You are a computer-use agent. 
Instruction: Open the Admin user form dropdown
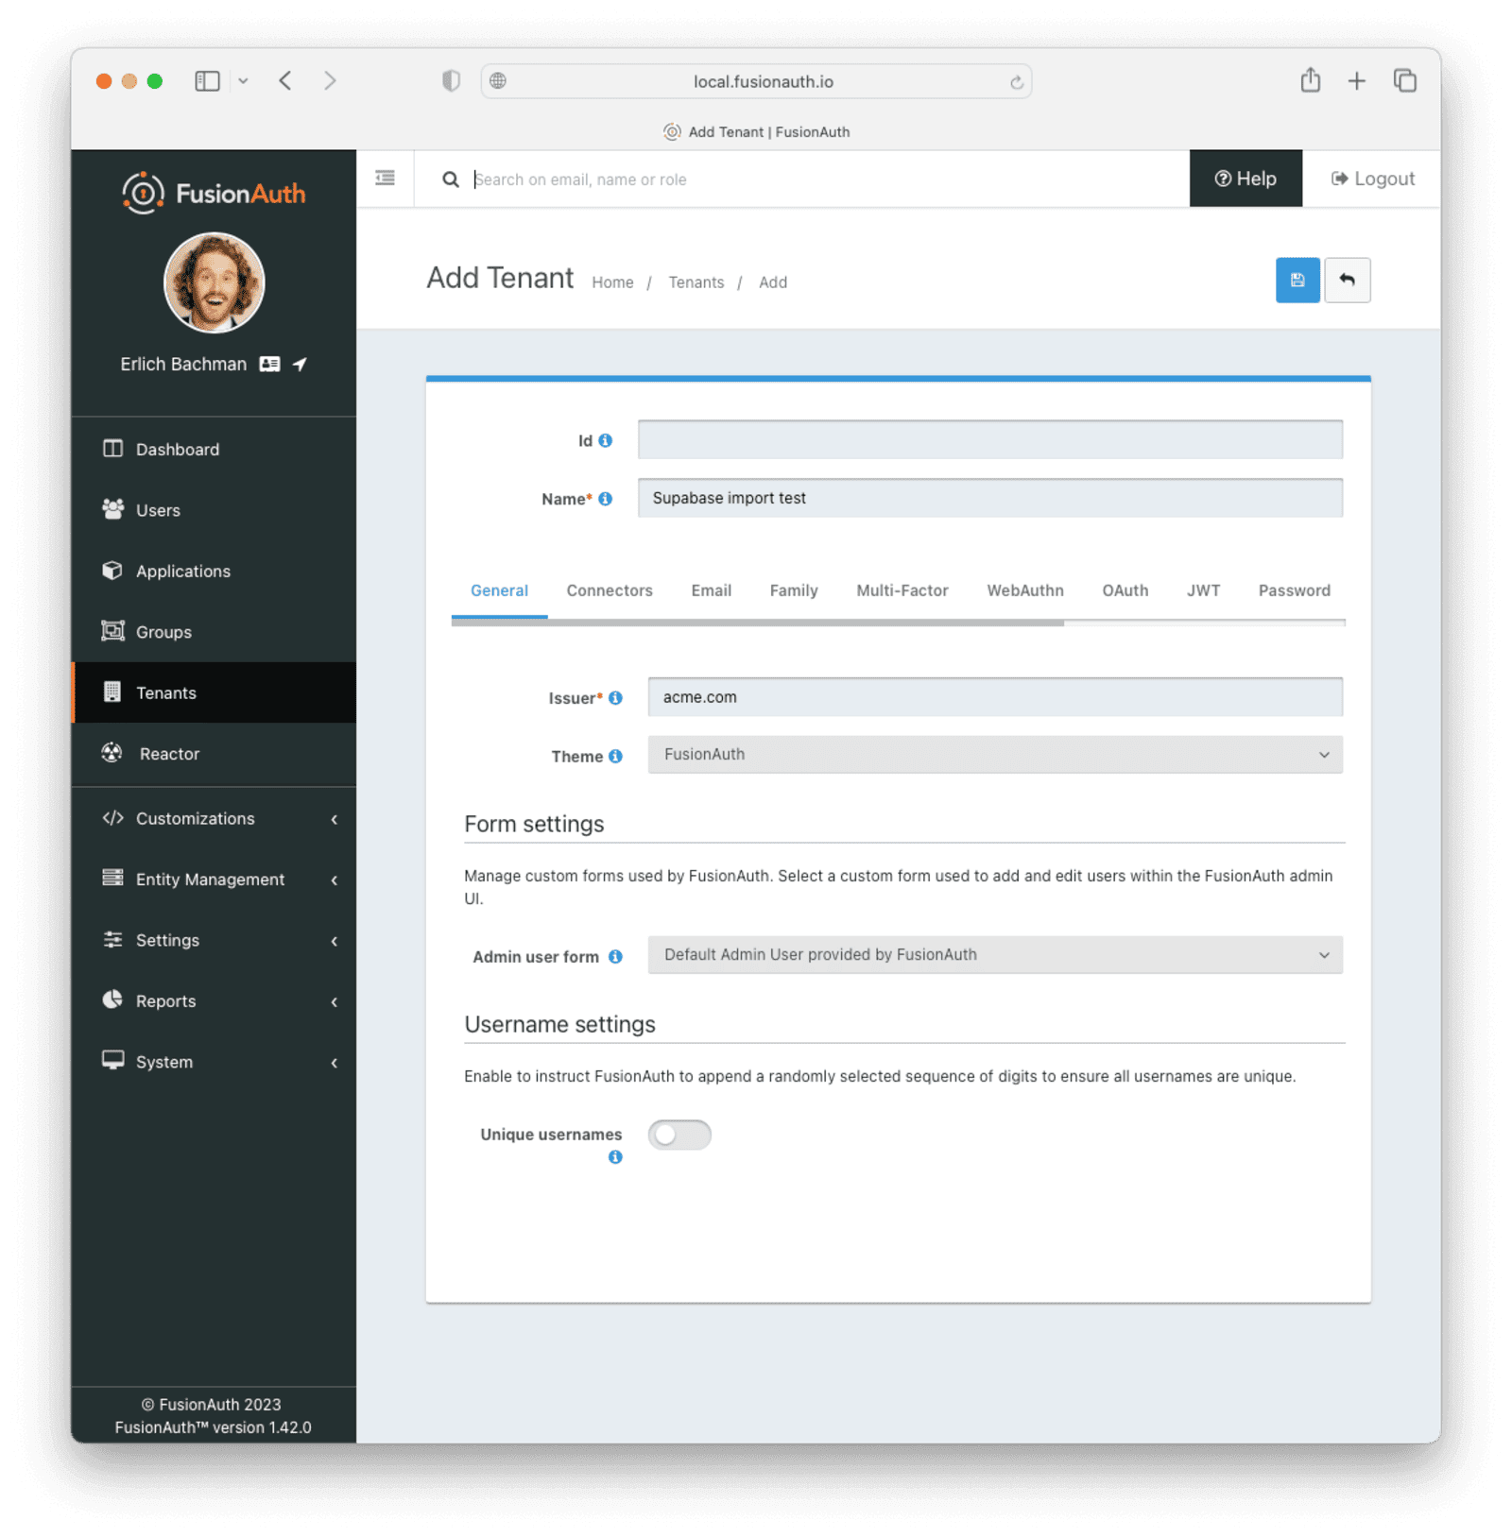(x=994, y=955)
